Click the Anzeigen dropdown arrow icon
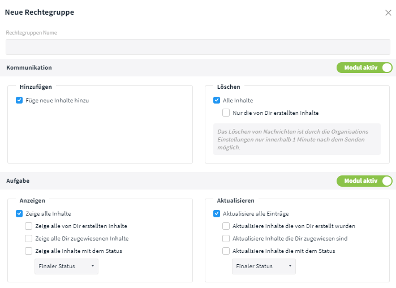The width and height of the screenshot is (396, 288). (93, 266)
